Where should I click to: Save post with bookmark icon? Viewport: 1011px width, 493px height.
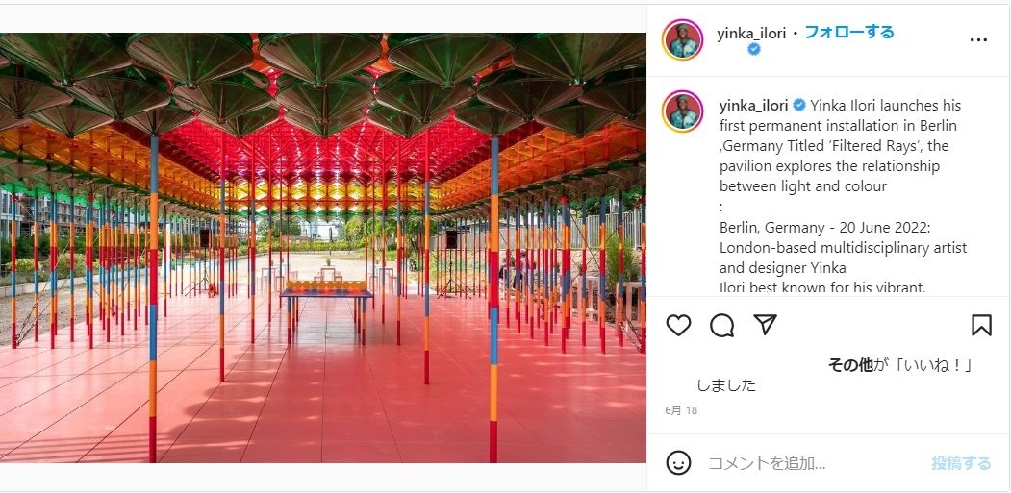coord(981,325)
